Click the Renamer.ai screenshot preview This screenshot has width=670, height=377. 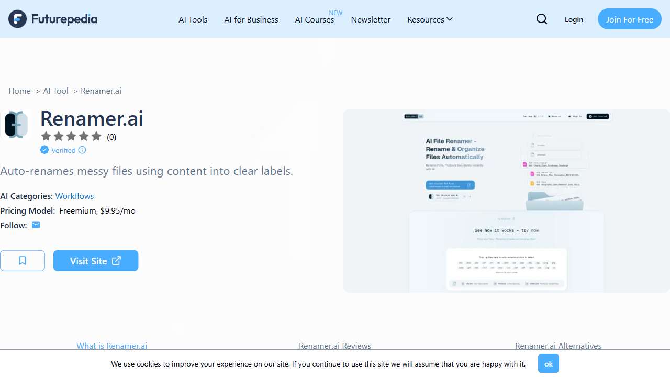click(506, 201)
